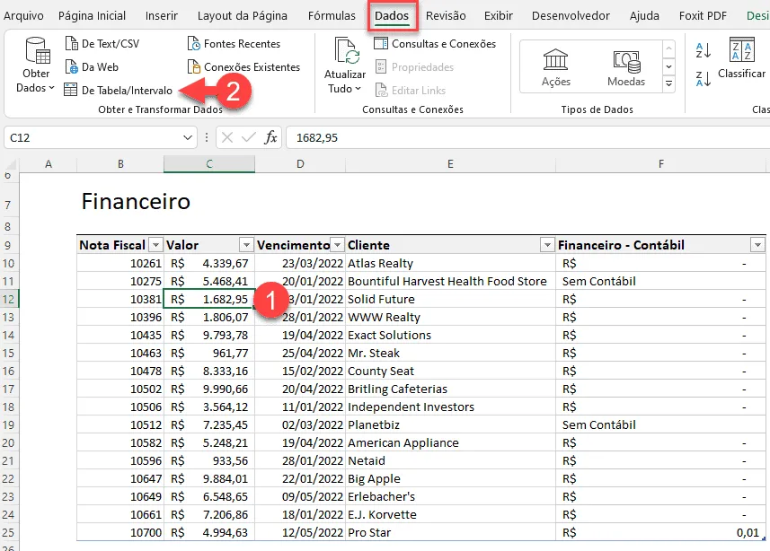Viewport: 770px width, 551px height.
Task: Open Cliente column filter dropdown
Action: click(547, 245)
